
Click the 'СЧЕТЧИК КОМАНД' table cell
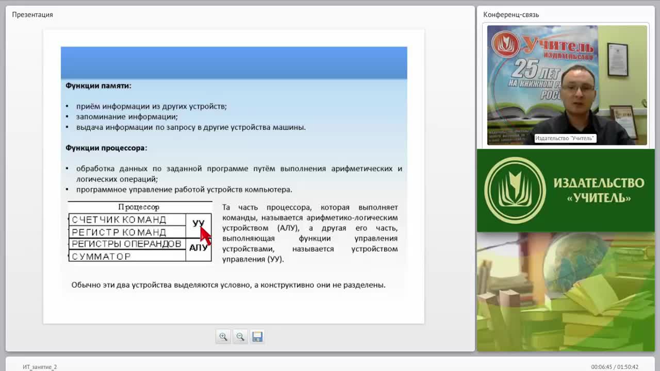tap(127, 220)
